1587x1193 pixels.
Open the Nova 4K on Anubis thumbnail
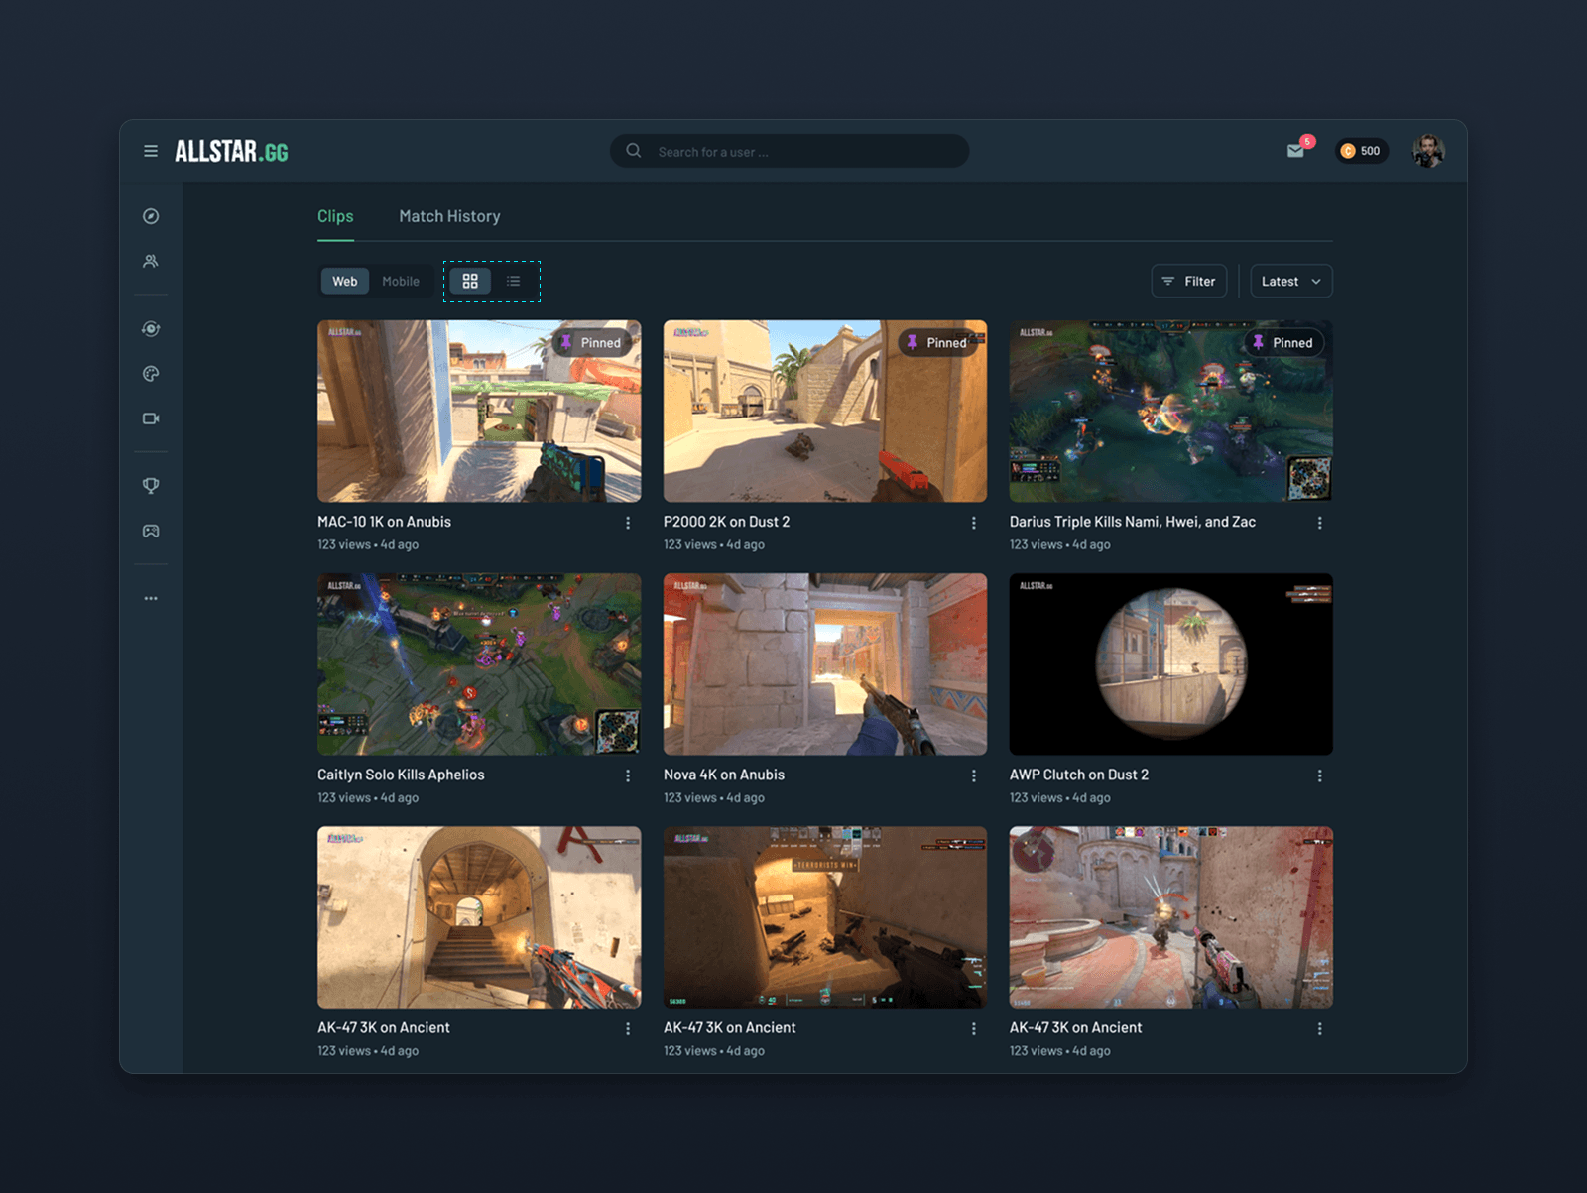pos(825,663)
